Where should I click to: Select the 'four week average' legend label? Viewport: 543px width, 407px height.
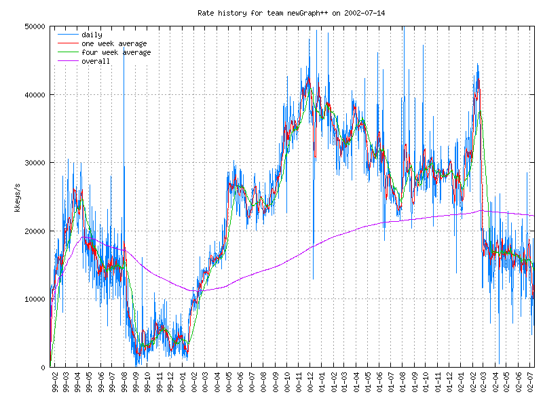[x=116, y=52]
